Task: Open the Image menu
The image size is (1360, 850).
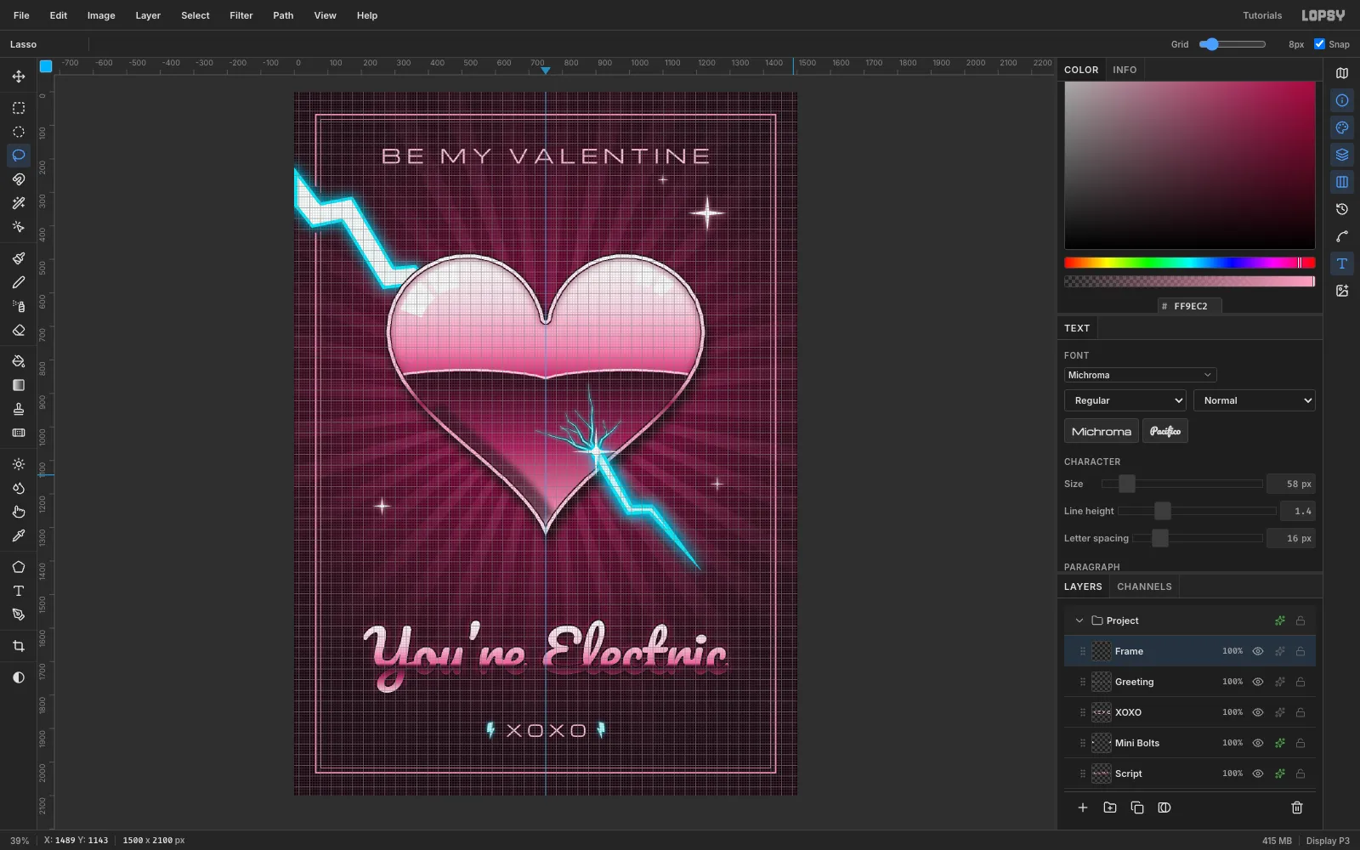Action: click(101, 15)
